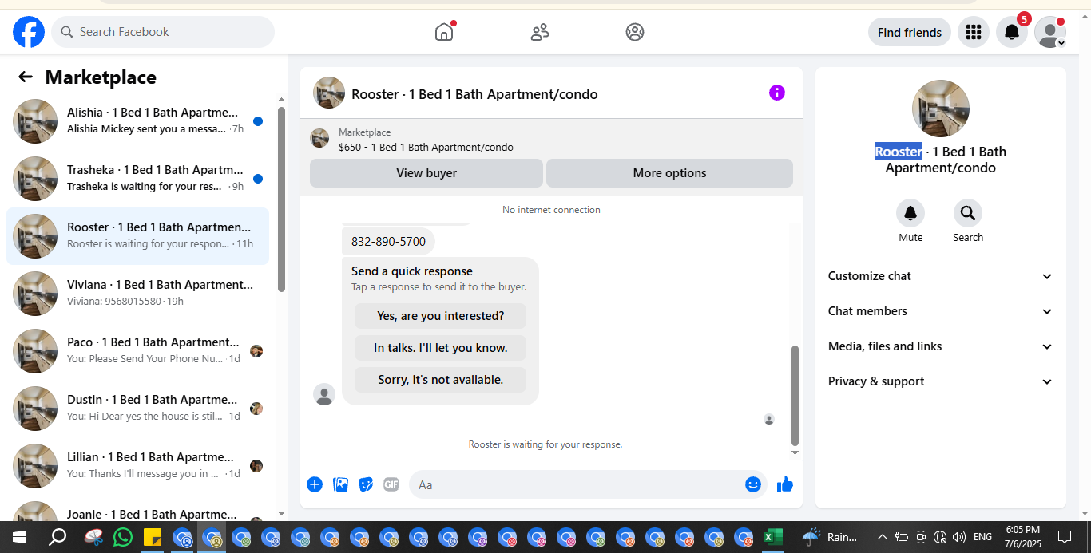
Task: Send "In talks. I'll let you know." response
Action: click(441, 348)
